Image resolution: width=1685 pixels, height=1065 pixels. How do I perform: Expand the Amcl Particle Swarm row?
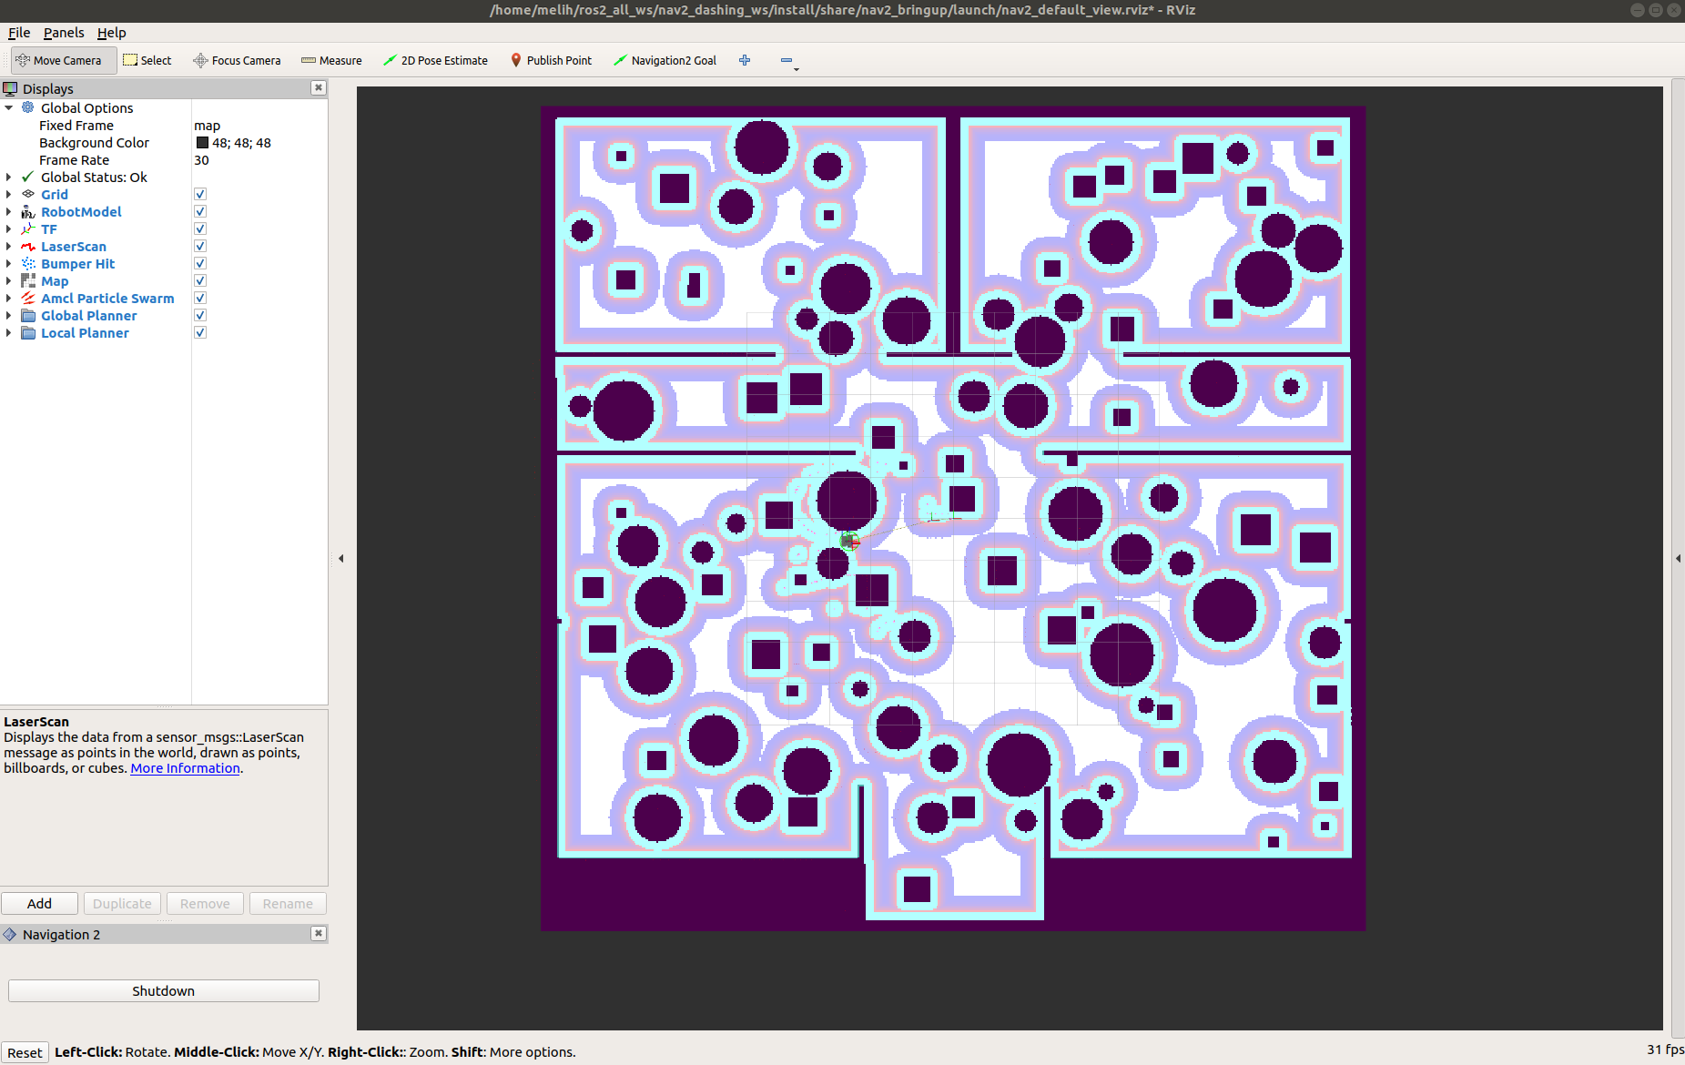9,298
